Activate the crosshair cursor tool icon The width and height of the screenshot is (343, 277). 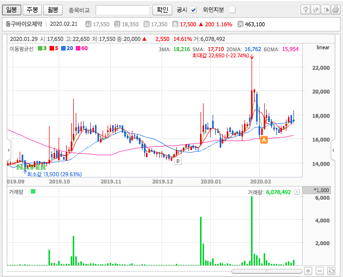[325, 10]
